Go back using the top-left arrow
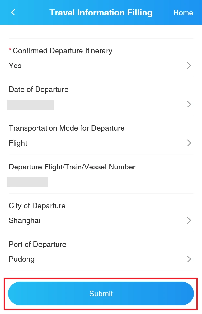This screenshot has height=314, width=202. tap(13, 13)
